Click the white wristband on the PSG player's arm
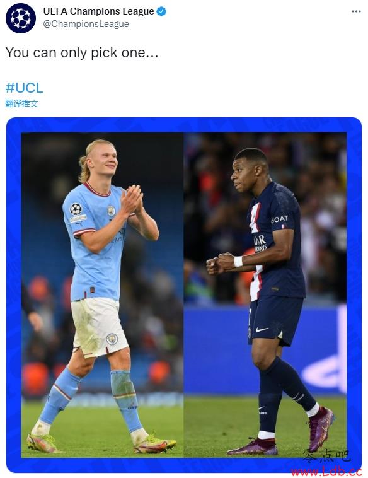368x478 pixels. pos(238,261)
